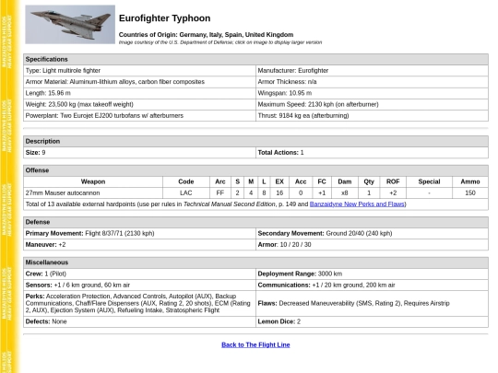Select the image courtesy caption text
498x373 pixels.
[220, 42]
